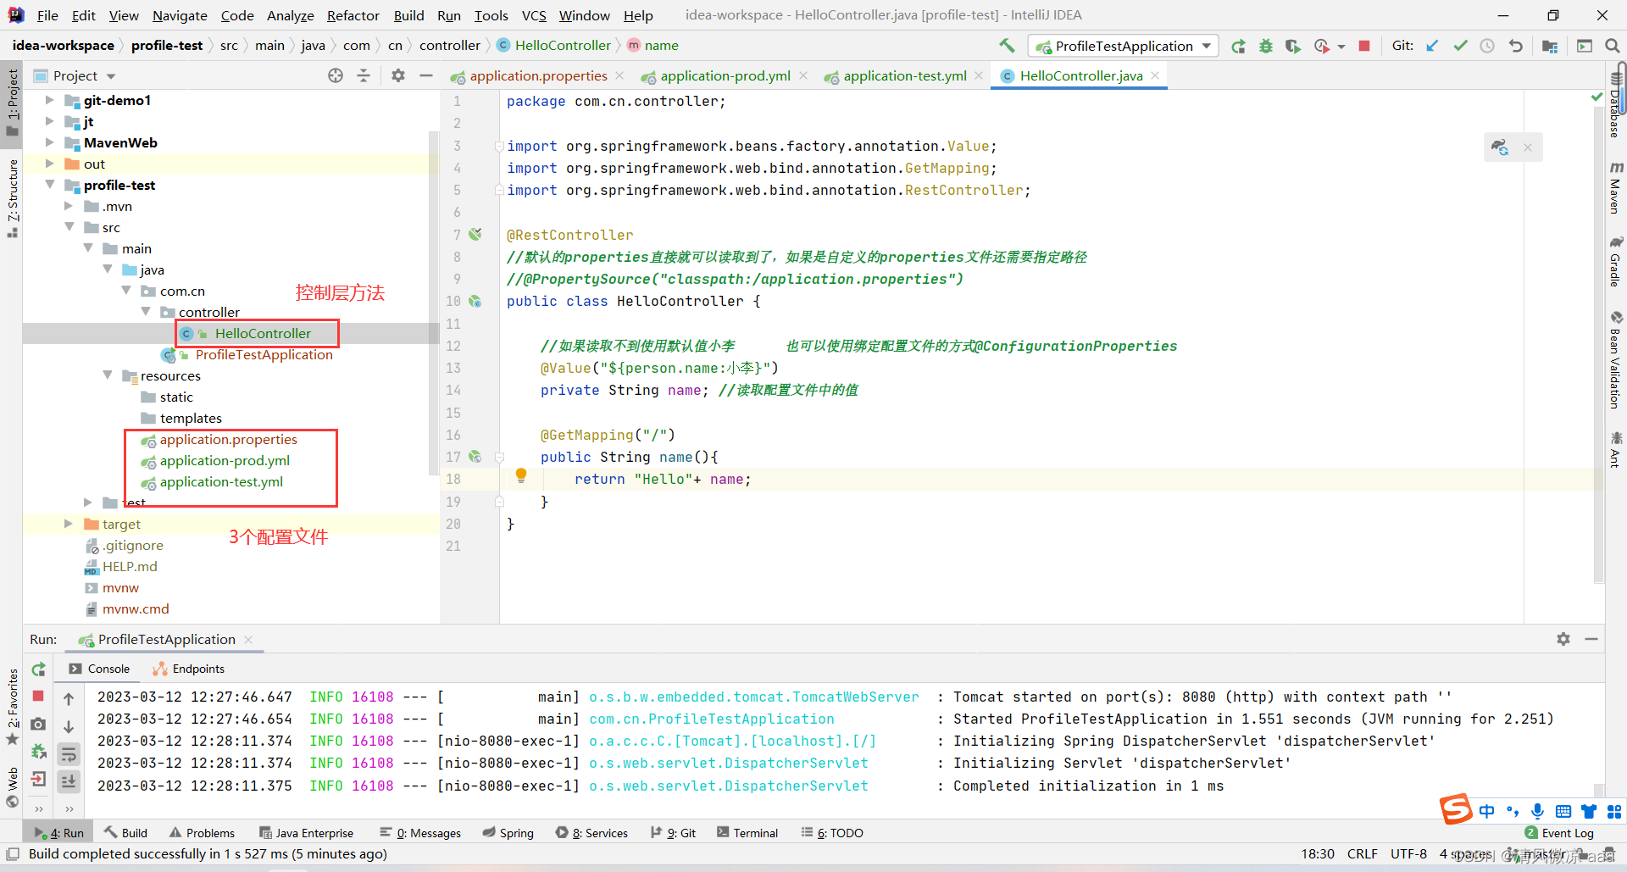Screen dimensions: 1627x872
Task: Rerun application in Run panel
Action: 39,669
